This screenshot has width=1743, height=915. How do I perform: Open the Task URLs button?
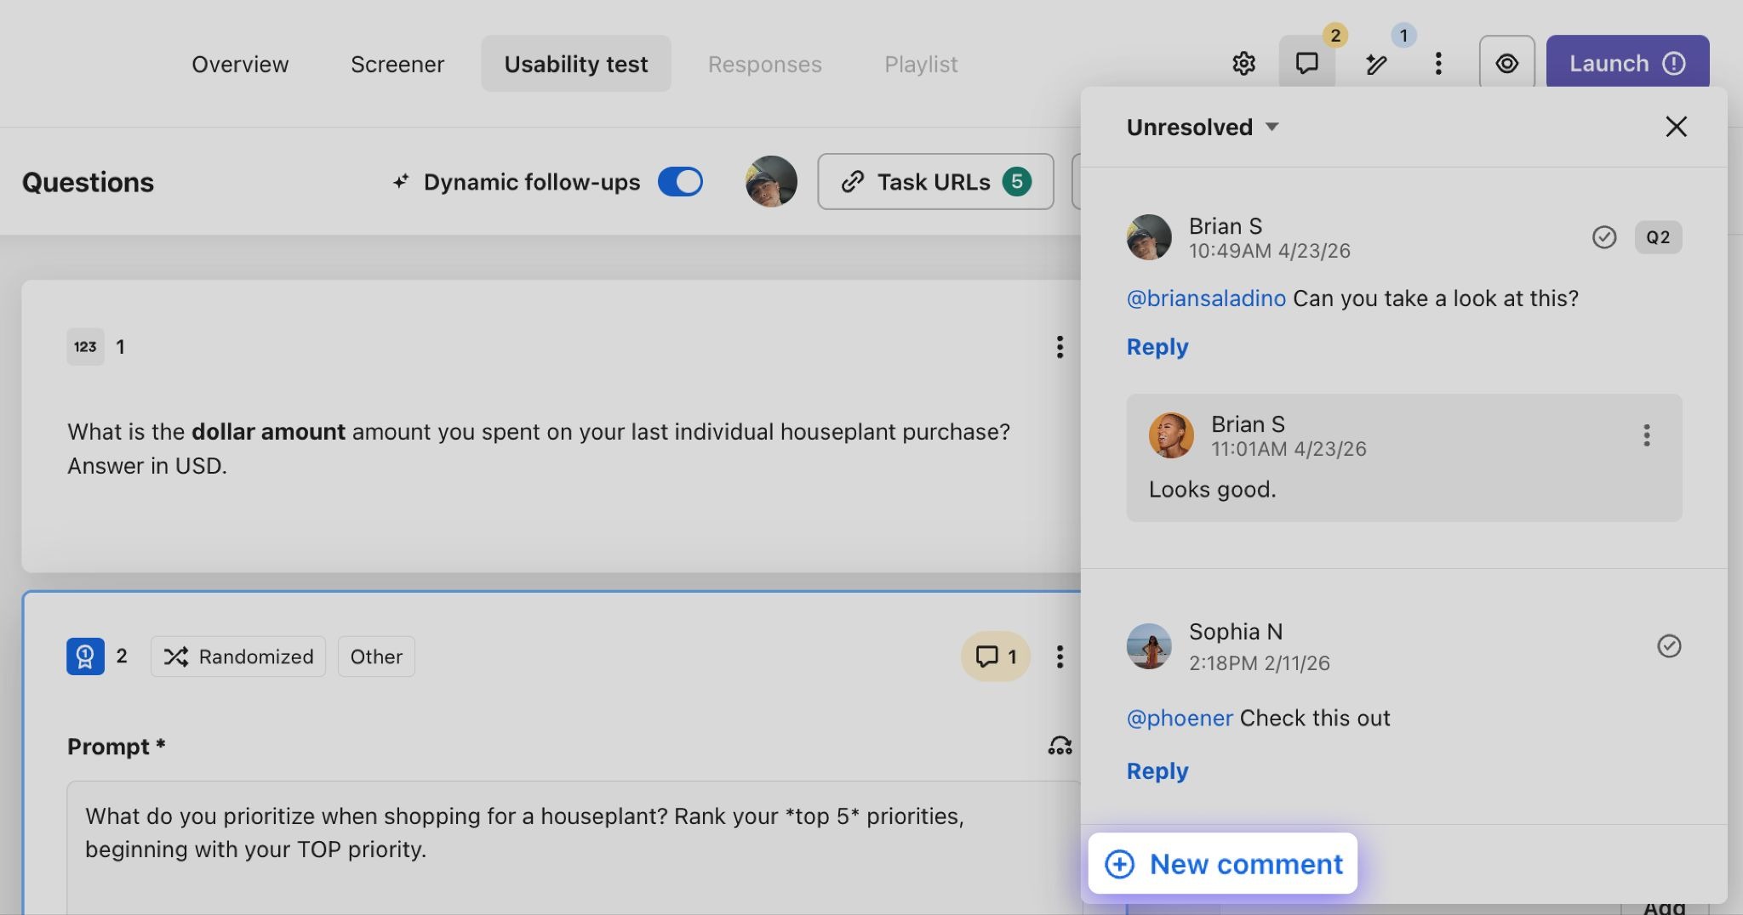pyautogui.click(x=934, y=182)
